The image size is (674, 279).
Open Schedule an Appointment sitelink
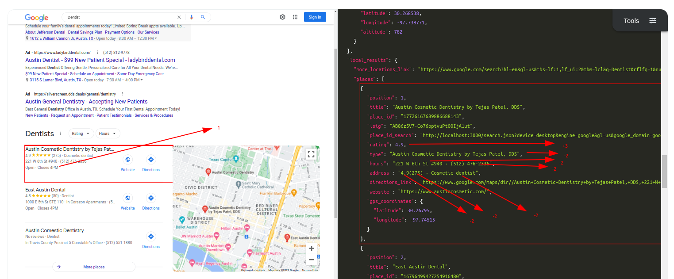click(92, 74)
